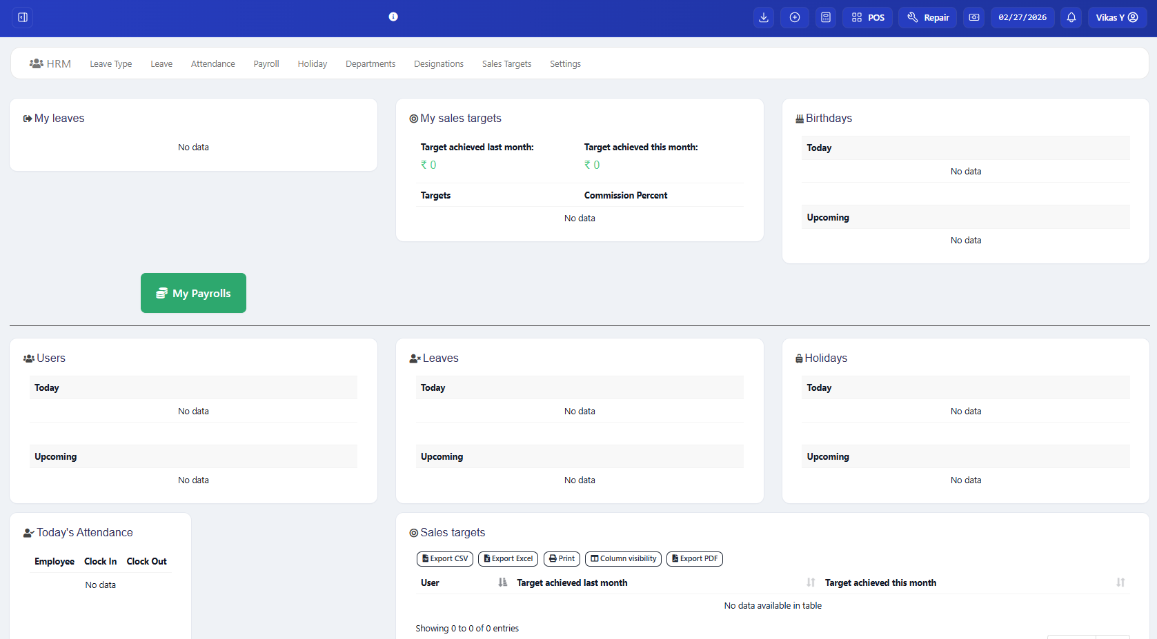Open the Vikas Y account menu
This screenshot has width=1157, height=639.
pos(1116,17)
